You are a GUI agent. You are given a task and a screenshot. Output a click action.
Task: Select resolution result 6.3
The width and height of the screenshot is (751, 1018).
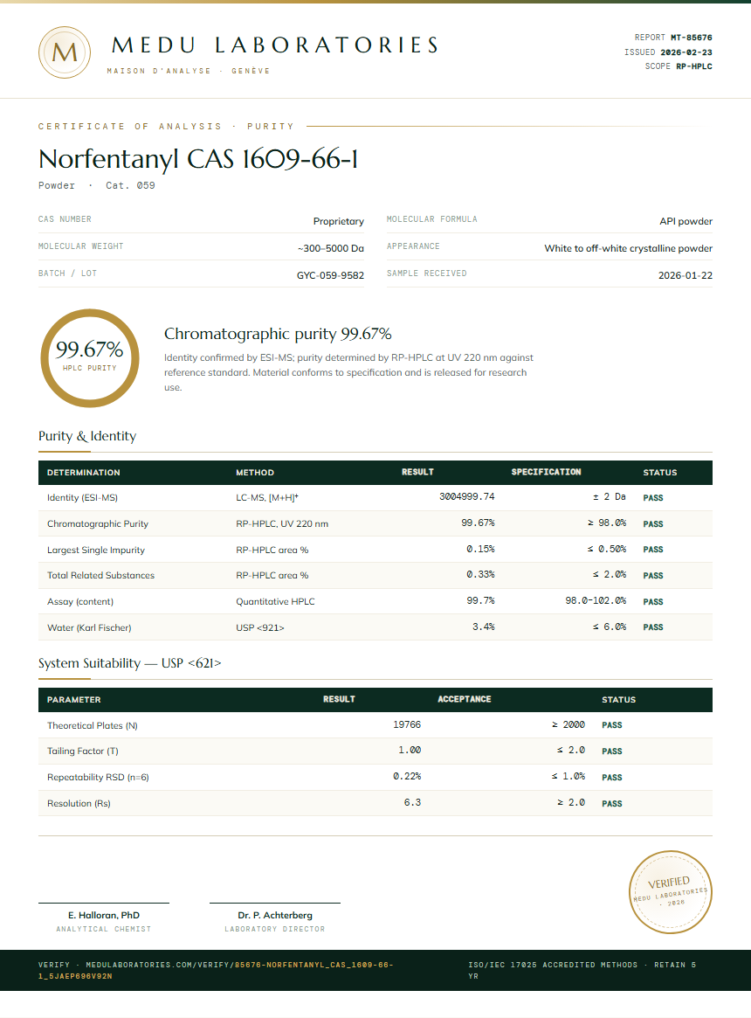412,802
